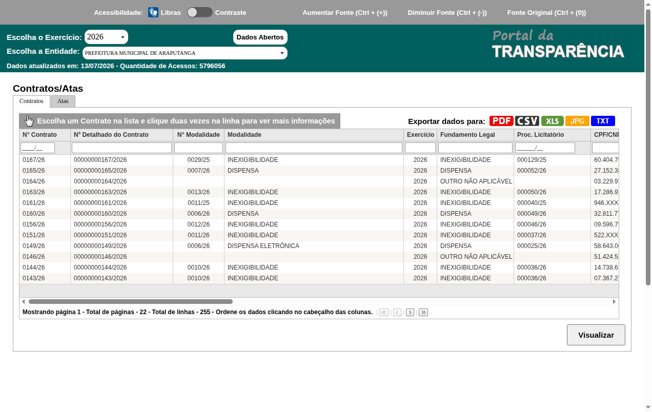Select contract row 0143/26
Viewport: 652px width, 412px height.
pyautogui.click(x=319, y=278)
